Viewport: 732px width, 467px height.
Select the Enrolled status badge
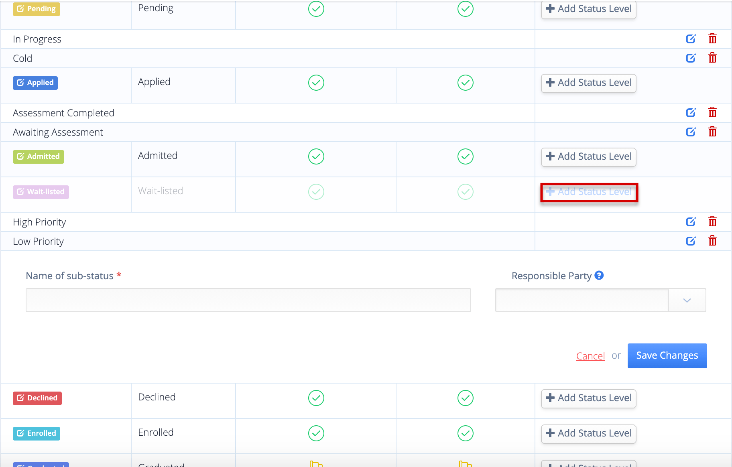click(36, 433)
